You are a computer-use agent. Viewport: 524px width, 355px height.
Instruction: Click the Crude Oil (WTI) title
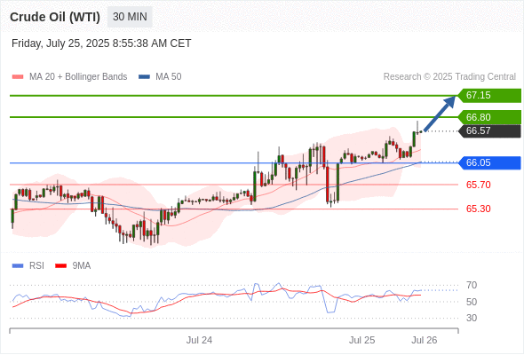[x=55, y=17]
